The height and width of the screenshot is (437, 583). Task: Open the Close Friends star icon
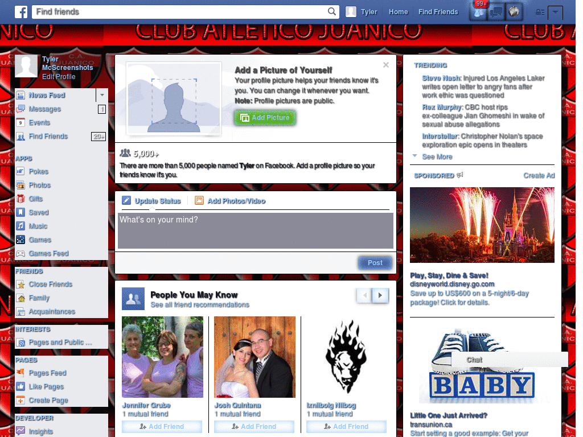point(21,285)
